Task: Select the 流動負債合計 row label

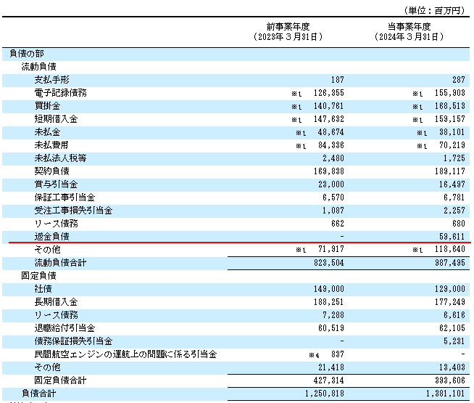Action: (59, 262)
